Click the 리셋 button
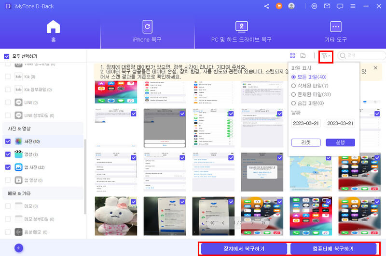This screenshot has width=386, height=256. pyautogui.click(x=306, y=142)
